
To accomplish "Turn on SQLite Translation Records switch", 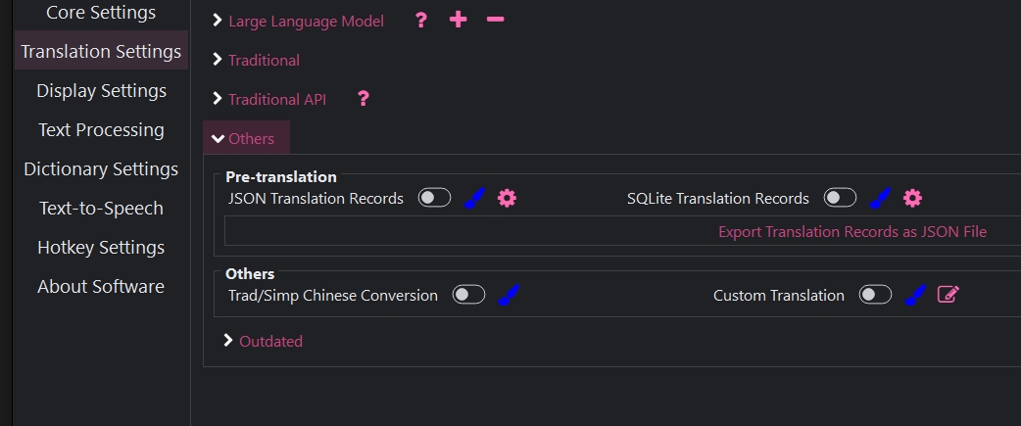I will pos(840,198).
